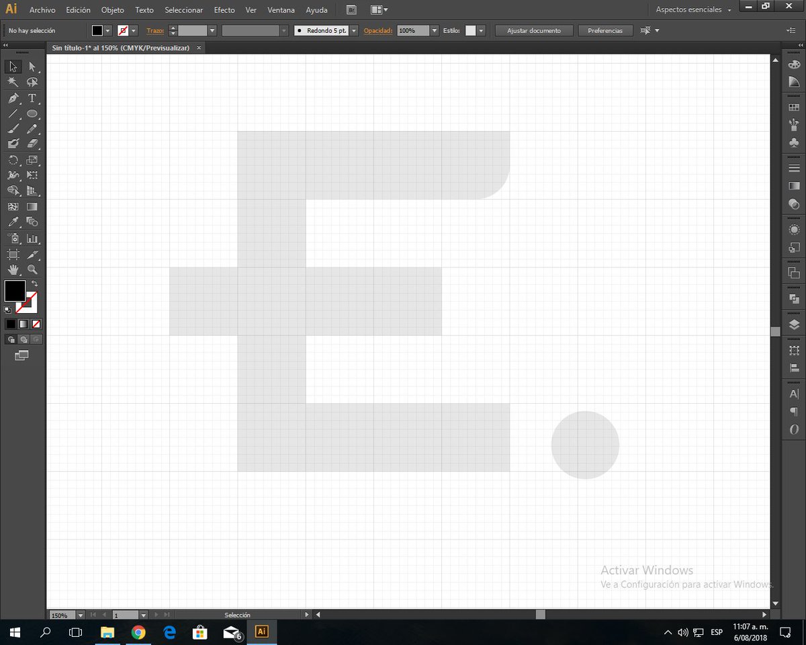Viewport: 806px width, 645px height.
Task: Open the Redondo 5 pt. brush dropdown
Action: 354,31
